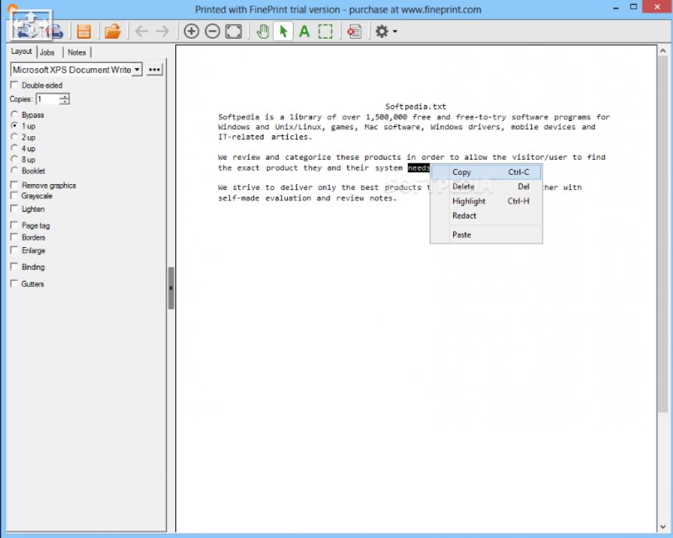Select the Booklet layout option
The height and width of the screenshot is (538, 673).
(x=14, y=170)
